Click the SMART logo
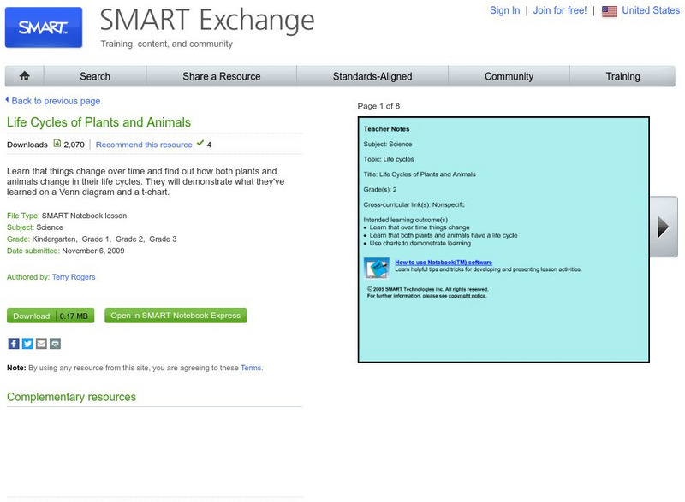 pos(44,27)
